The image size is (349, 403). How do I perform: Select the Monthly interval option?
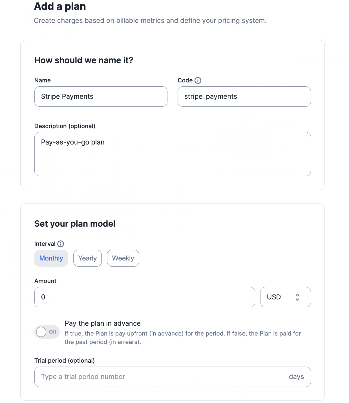(51, 258)
